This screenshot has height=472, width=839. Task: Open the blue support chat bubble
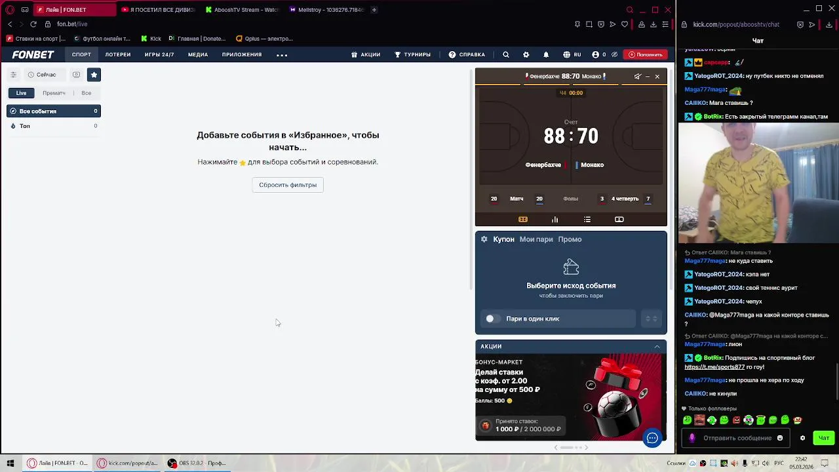click(x=652, y=439)
